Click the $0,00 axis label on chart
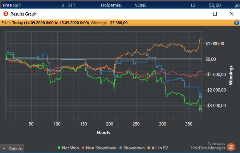 (211, 59)
